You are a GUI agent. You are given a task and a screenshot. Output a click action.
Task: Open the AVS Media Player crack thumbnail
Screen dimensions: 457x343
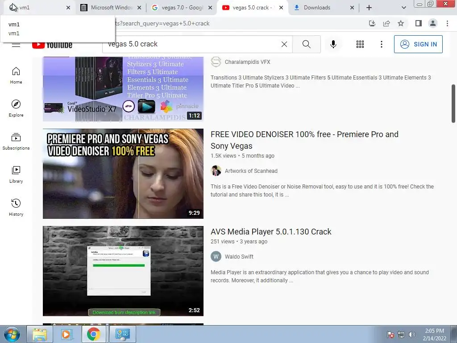123,271
